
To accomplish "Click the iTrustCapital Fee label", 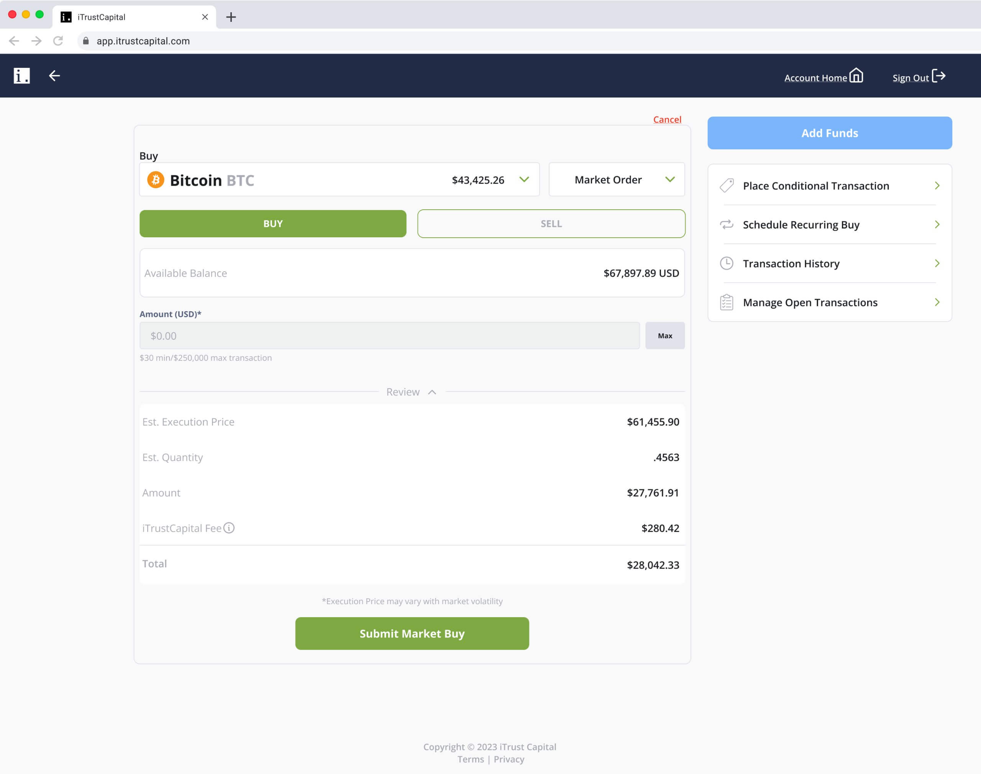I will [x=182, y=528].
